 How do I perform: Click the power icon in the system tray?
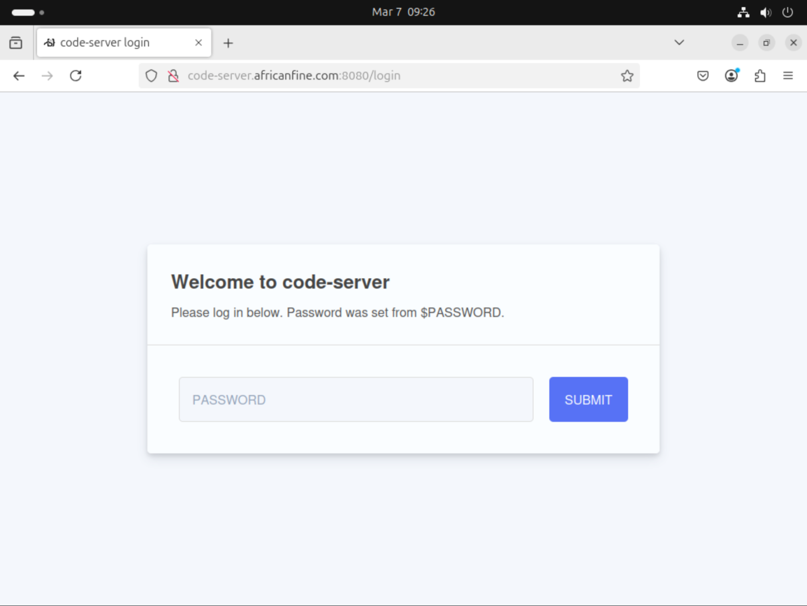point(788,12)
